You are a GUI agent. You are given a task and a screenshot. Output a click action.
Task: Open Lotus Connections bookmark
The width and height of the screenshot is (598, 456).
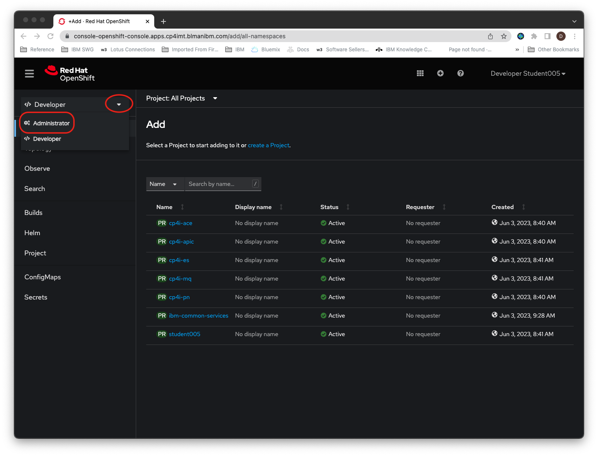tap(128, 50)
